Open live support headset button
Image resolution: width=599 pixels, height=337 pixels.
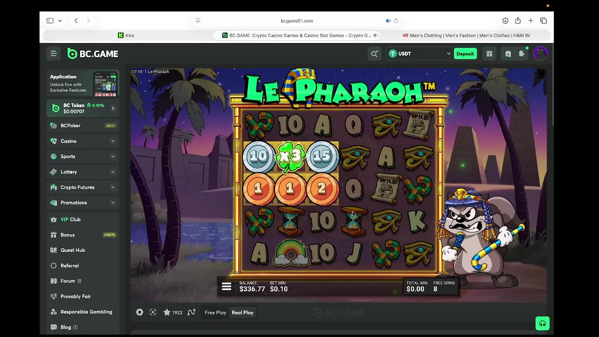coord(542,323)
